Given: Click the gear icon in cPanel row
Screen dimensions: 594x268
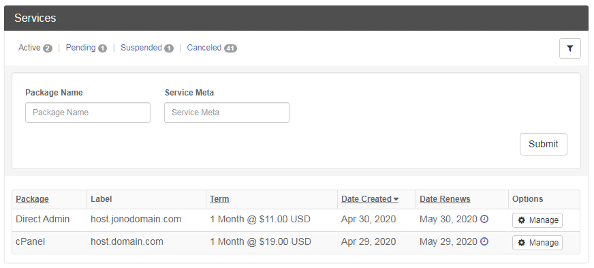Looking at the screenshot, I should [x=522, y=243].
